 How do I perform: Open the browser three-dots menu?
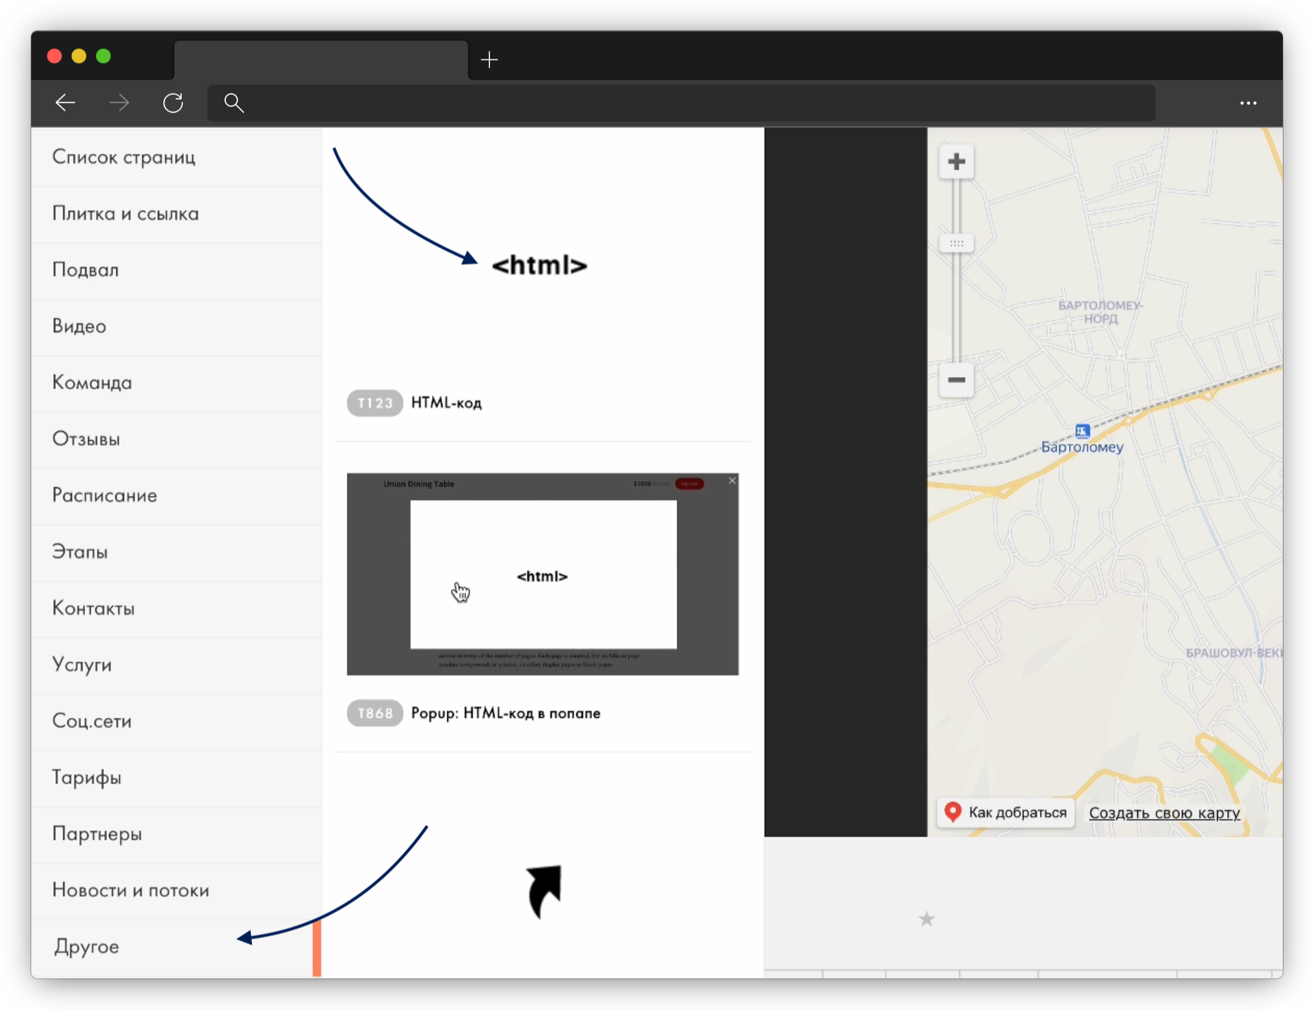coord(1248,103)
